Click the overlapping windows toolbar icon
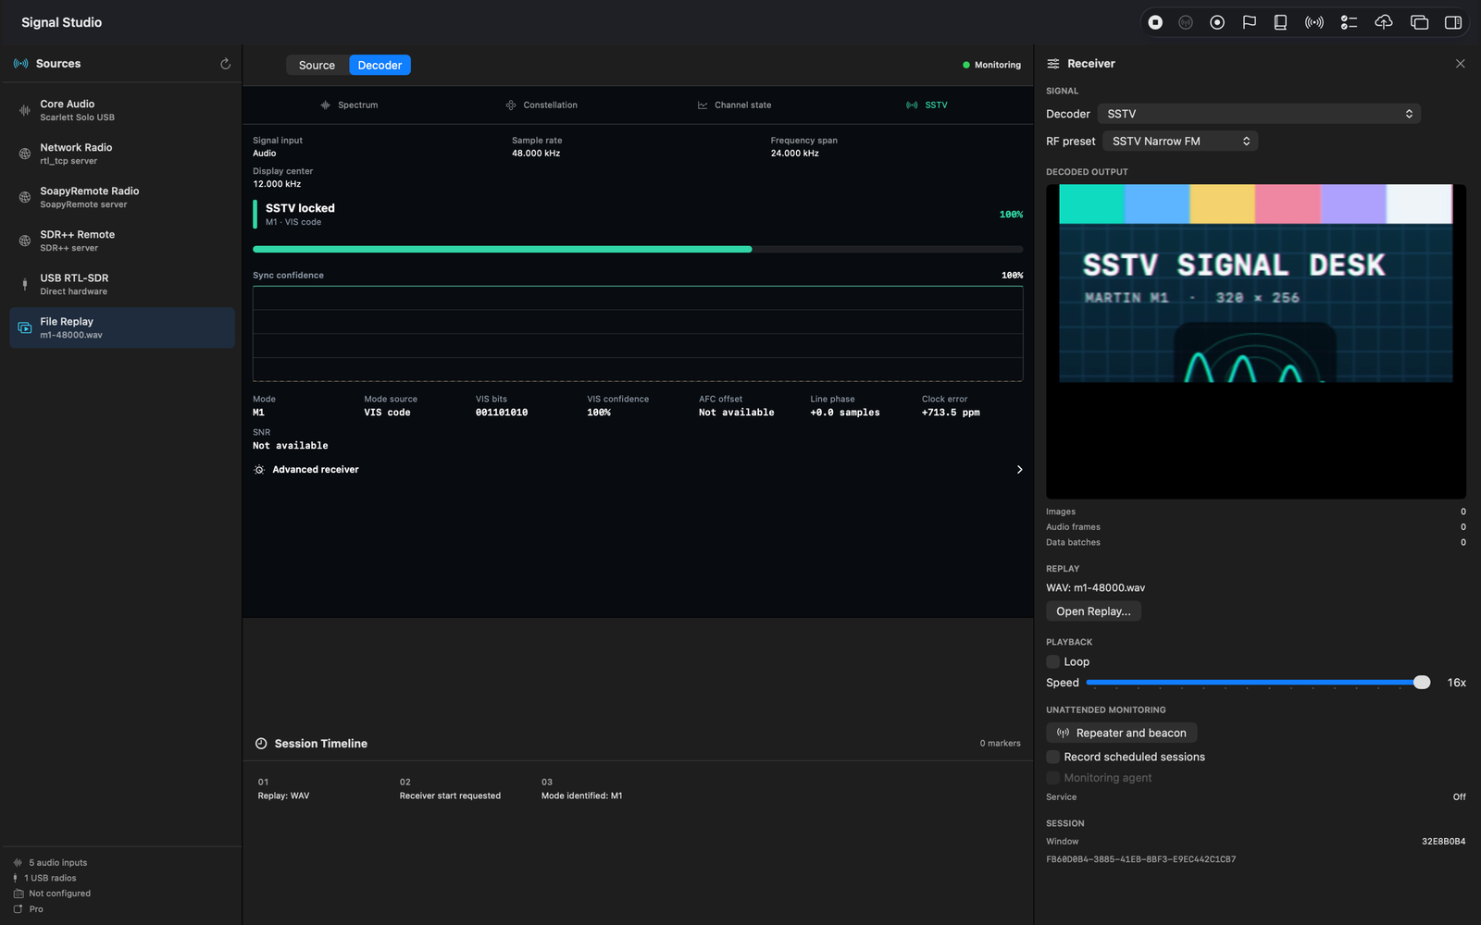 [x=1419, y=22]
